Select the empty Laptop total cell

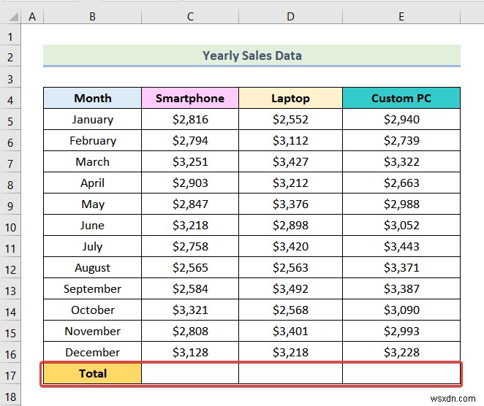[x=290, y=374]
